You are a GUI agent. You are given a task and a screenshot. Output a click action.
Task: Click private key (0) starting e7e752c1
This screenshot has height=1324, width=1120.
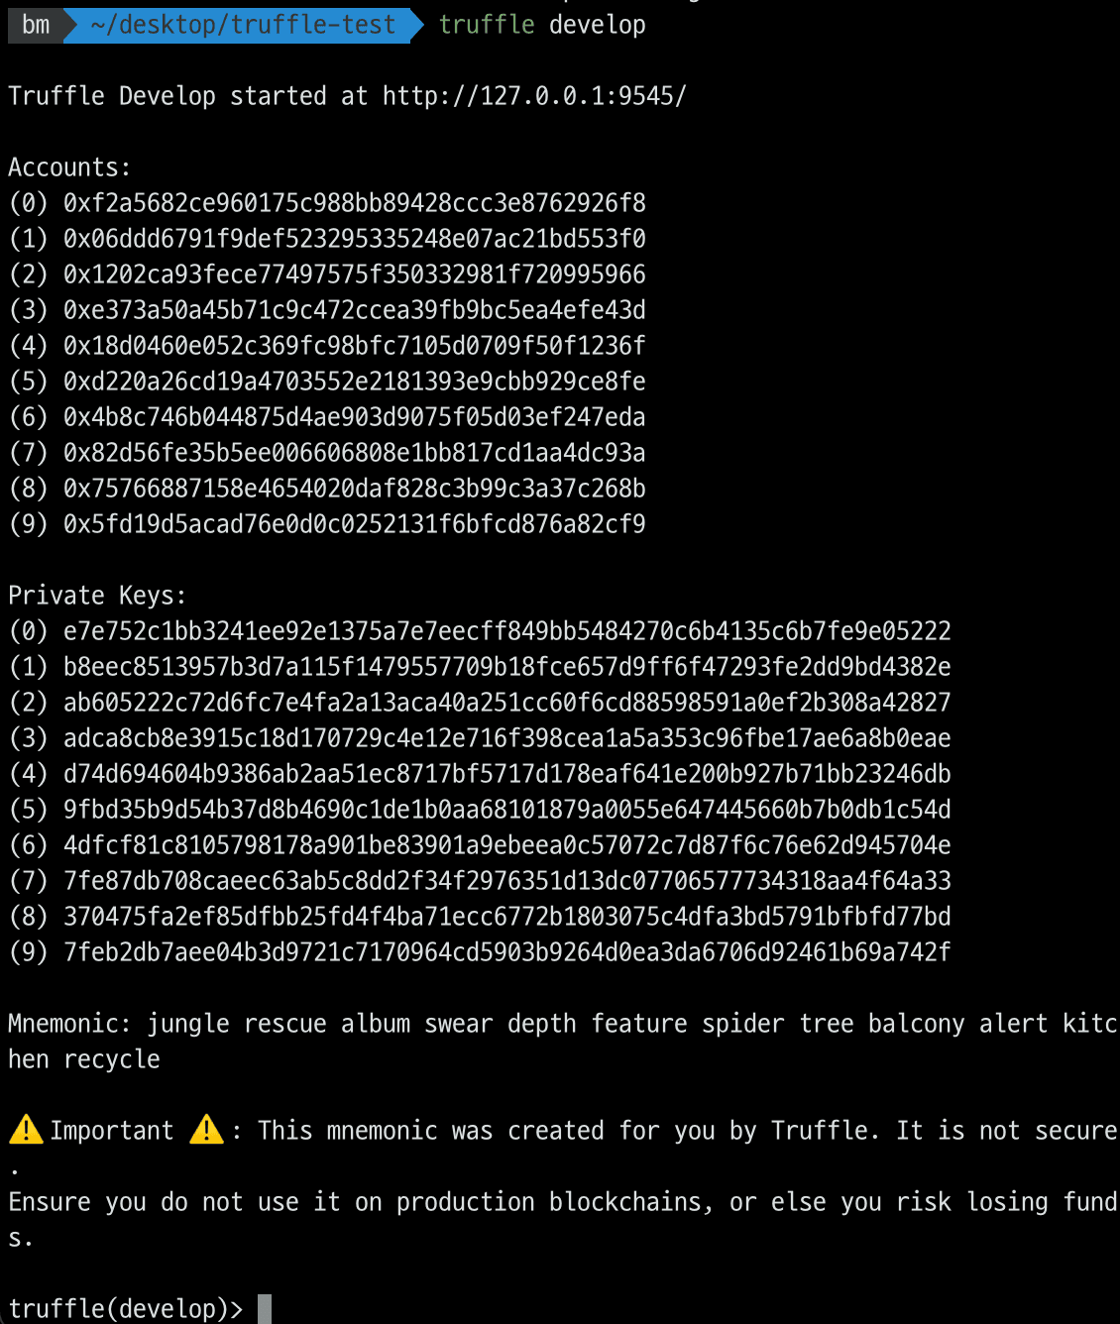tap(507, 631)
